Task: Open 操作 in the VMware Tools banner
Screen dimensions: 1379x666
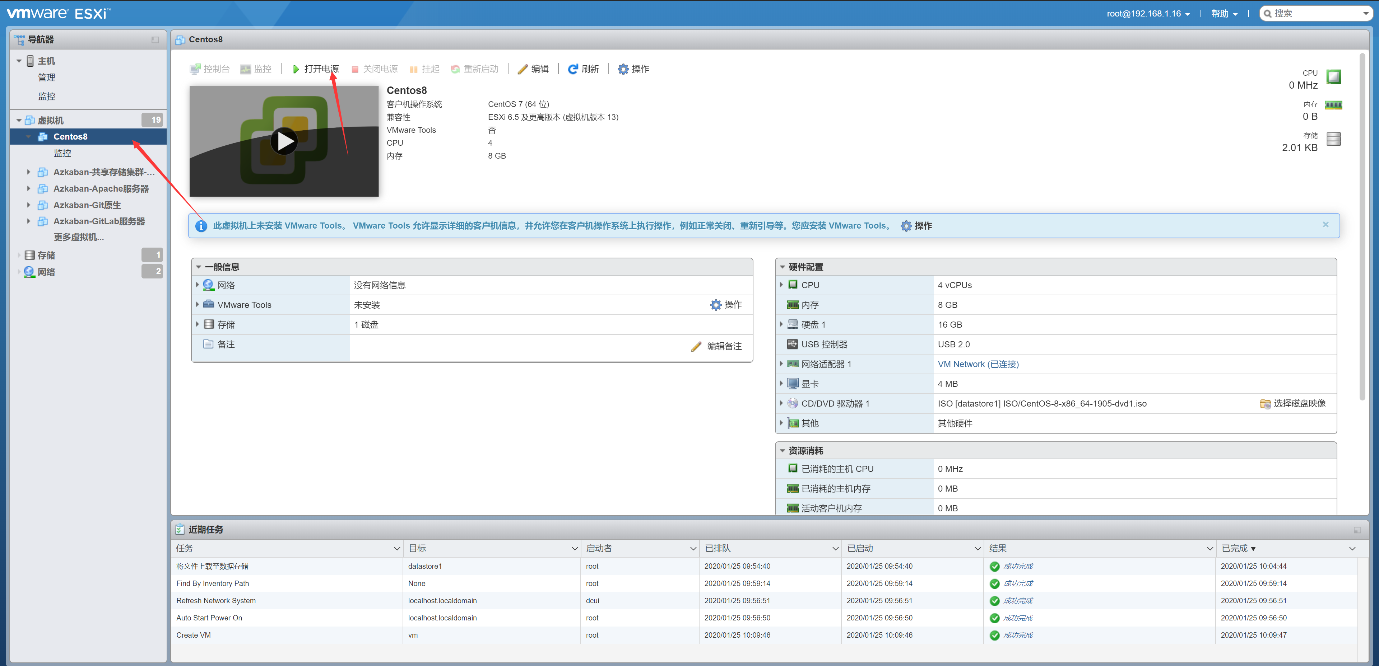Action: point(916,226)
